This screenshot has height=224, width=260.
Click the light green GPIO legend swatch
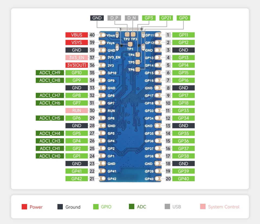96,207
